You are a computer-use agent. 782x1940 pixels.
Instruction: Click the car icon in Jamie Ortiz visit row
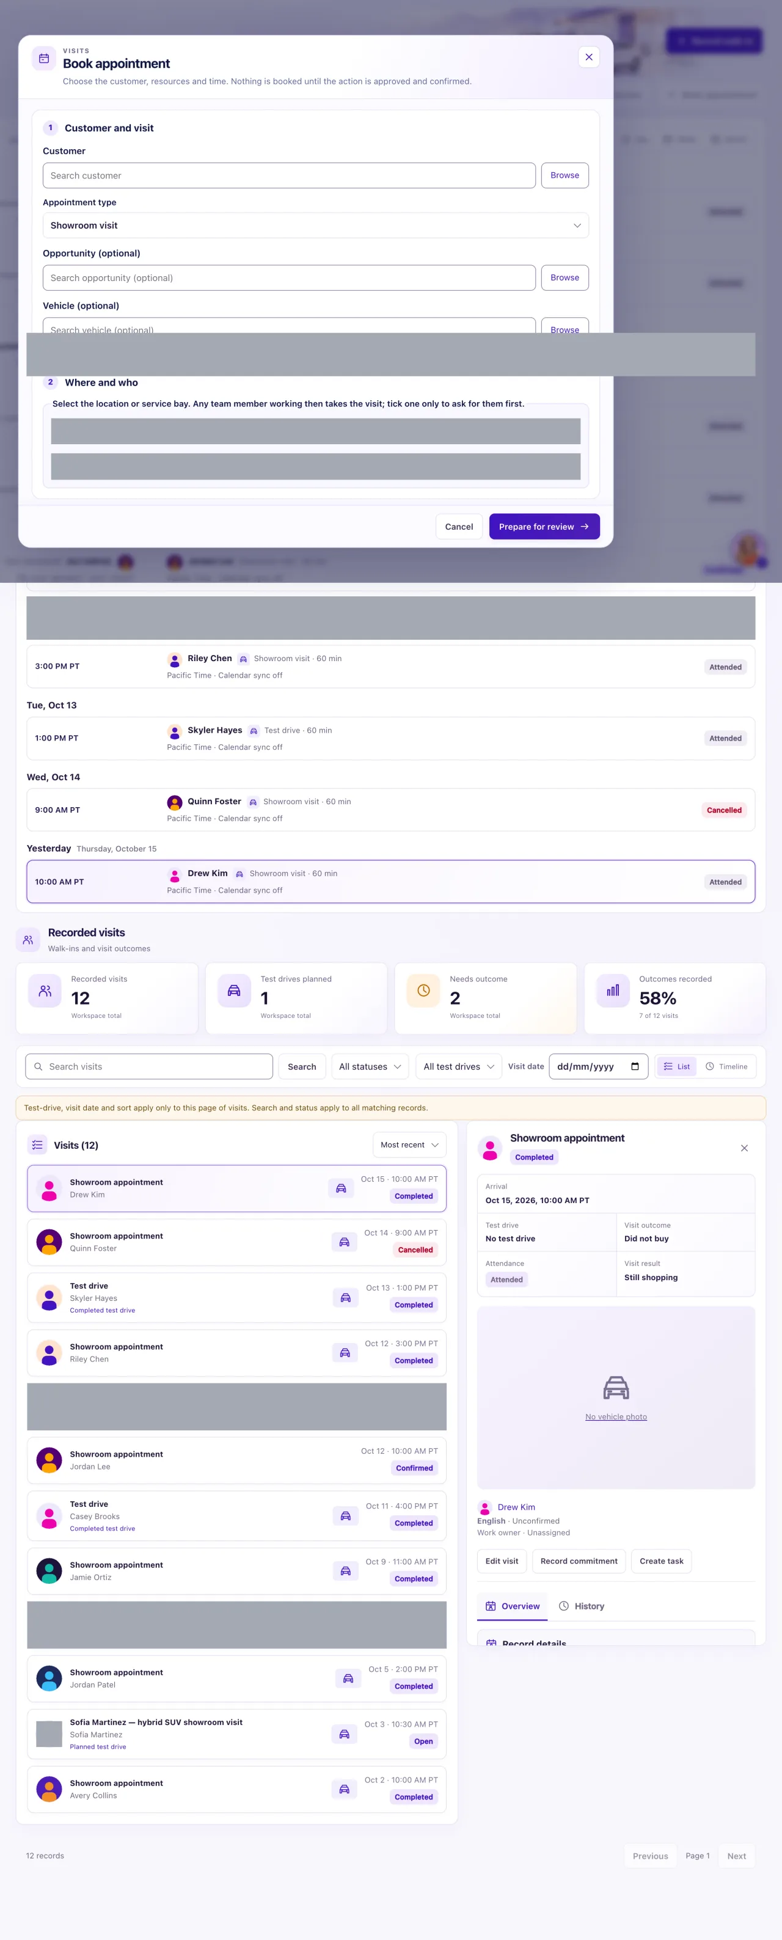(x=345, y=1571)
